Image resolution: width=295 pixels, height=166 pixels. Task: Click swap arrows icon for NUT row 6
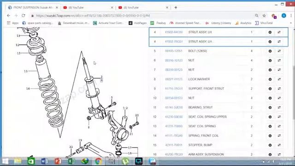[x=279, y=60]
